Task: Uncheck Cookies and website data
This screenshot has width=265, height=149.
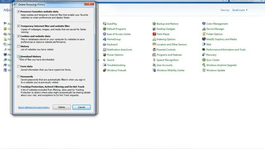Action: tap(18, 36)
